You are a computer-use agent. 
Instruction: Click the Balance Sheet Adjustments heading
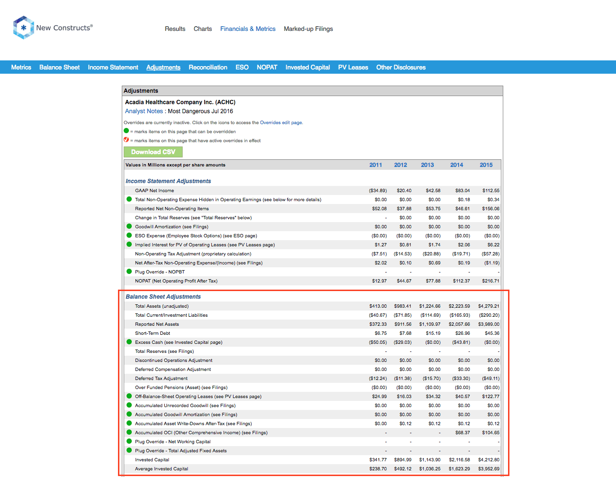click(163, 297)
